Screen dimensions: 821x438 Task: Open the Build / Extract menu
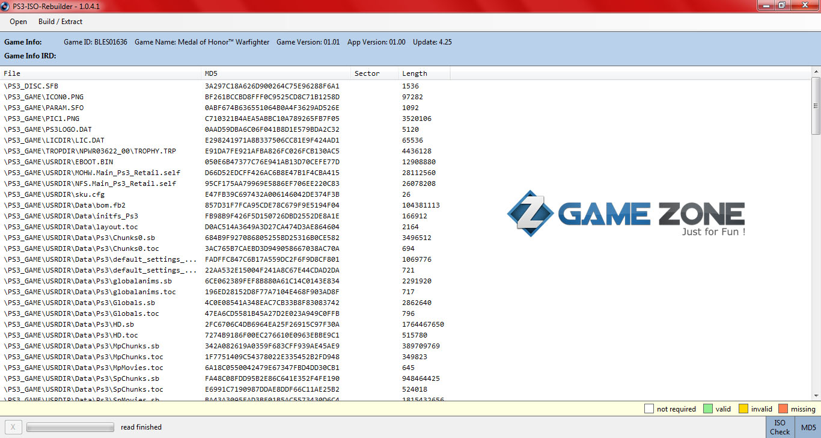[60, 22]
